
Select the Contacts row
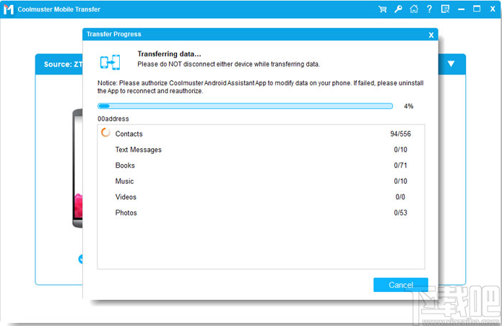(260, 134)
